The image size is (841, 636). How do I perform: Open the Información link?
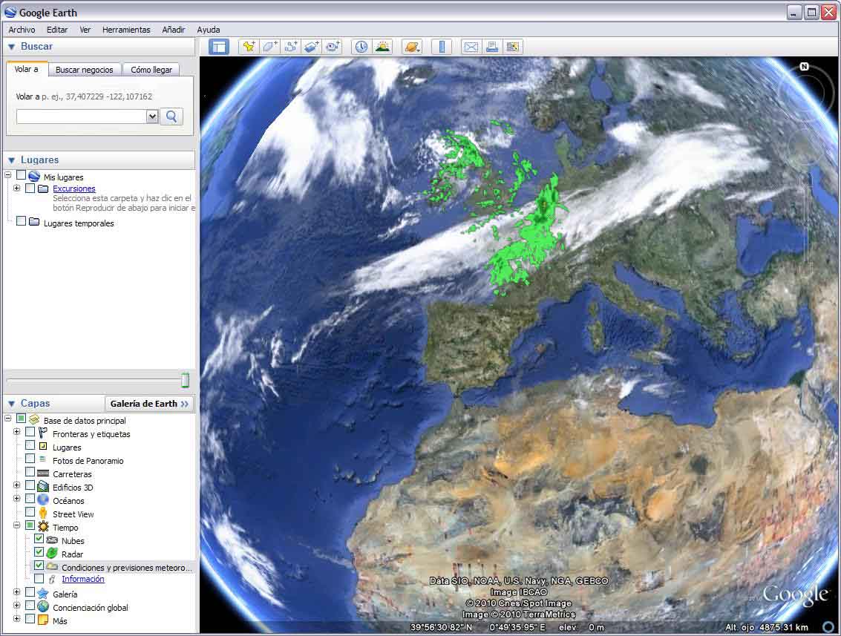point(83,579)
